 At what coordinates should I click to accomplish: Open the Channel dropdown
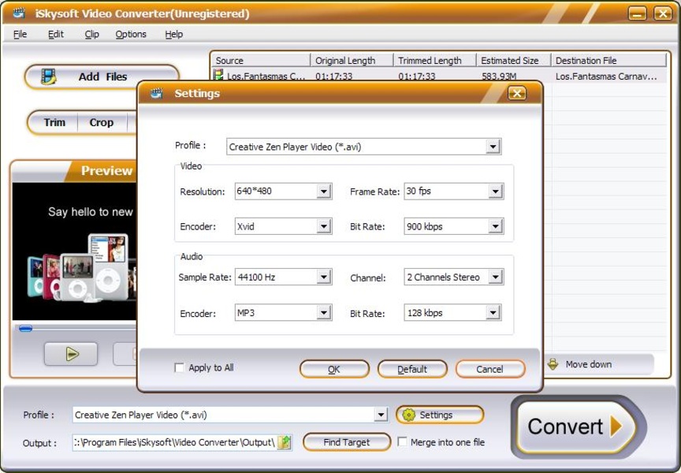[495, 277]
